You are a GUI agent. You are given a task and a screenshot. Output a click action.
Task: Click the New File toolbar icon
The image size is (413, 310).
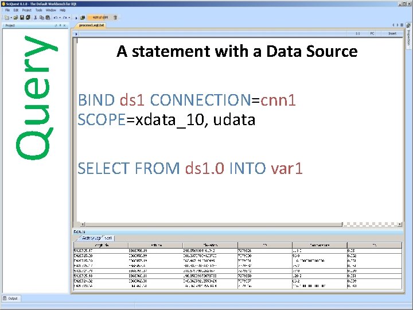click(6, 18)
